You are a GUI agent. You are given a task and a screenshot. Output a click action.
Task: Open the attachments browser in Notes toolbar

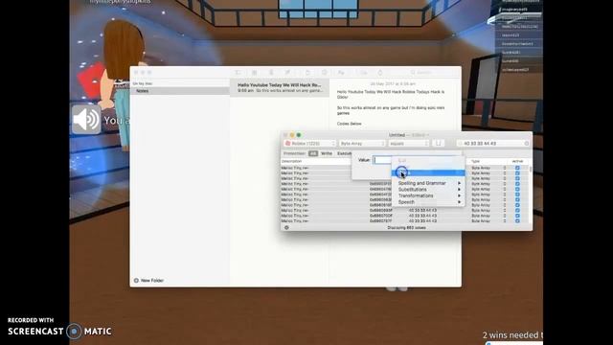point(254,73)
